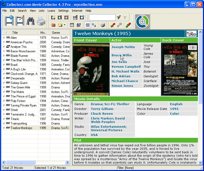This screenshot has width=204, height=171.
Task: Click director link Terry Gilliam
Action: (x=102, y=109)
